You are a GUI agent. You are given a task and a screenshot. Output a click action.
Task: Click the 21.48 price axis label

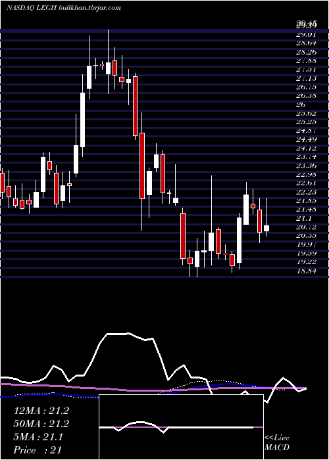[x=307, y=210]
